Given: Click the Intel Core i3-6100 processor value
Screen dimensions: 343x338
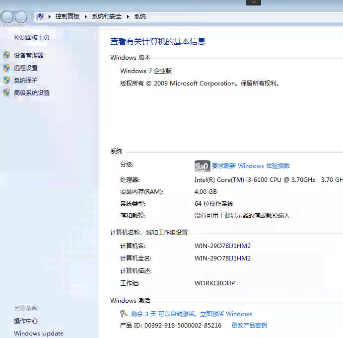Looking at the screenshot, I should point(269,180).
